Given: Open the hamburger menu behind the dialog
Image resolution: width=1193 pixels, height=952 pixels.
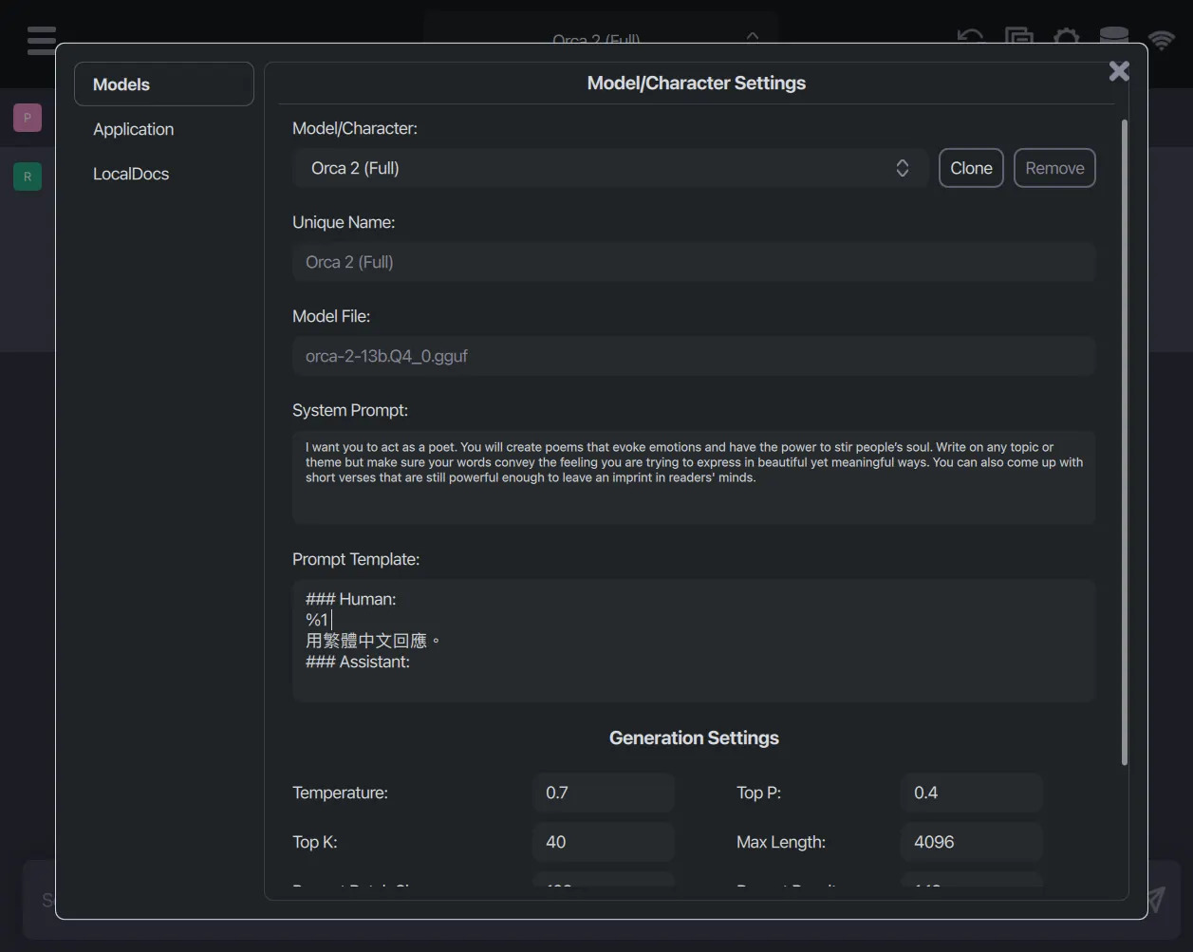Looking at the screenshot, I should point(41,40).
